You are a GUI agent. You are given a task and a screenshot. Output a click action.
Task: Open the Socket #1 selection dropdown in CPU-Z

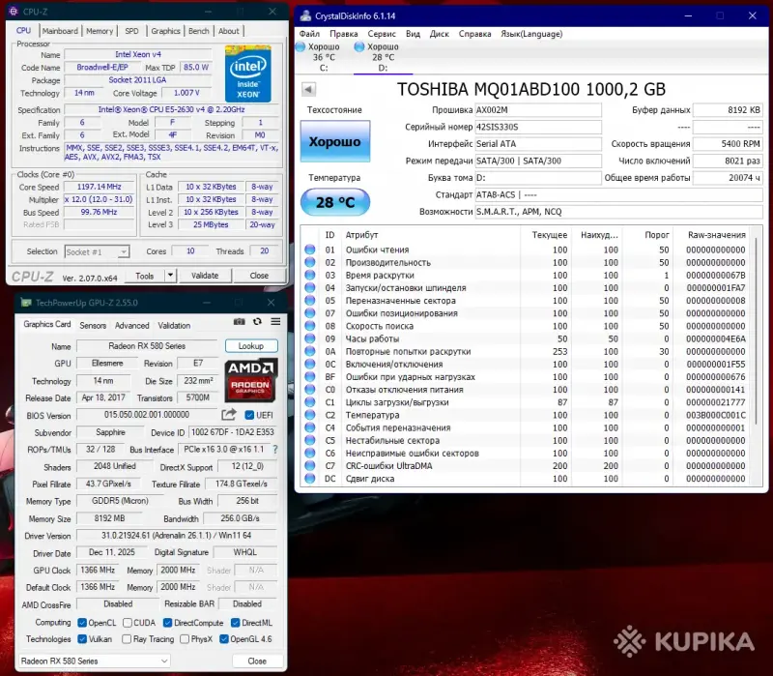122,251
